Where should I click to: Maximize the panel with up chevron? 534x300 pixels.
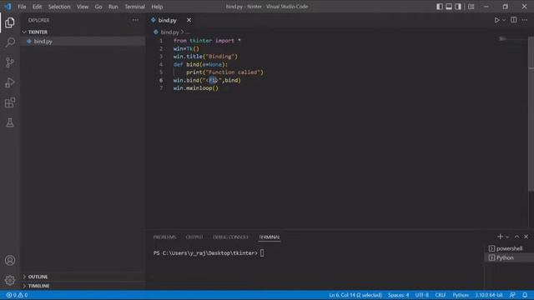pyautogui.click(x=516, y=237)
